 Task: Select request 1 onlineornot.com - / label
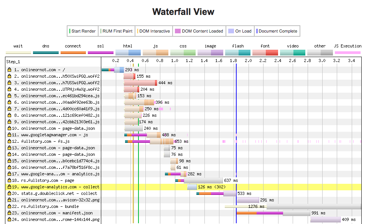point(40,70)
